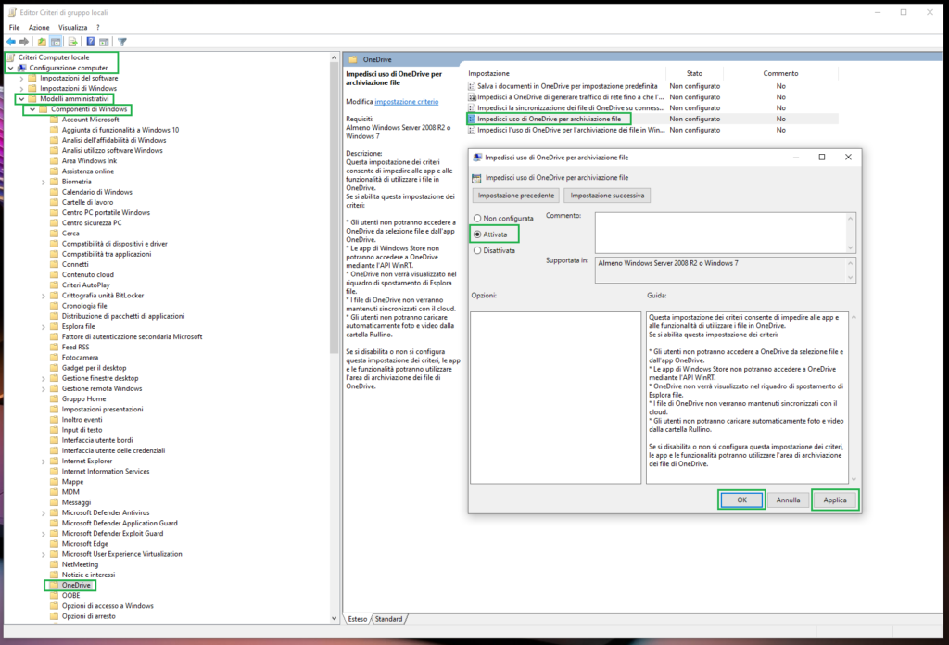Screen dimensions: 949x645
Task: Click the Up one level folder icon
Action: coord(42,42)
